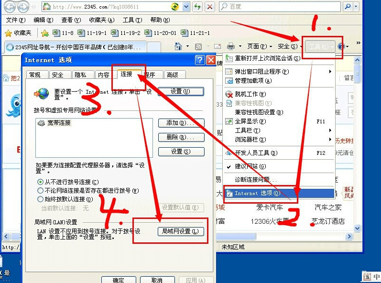Viewport: 381px width, 283px height.
Task: Open the address bar dropdown arrow
Action: pyautogui.click(x=186, y=7)
